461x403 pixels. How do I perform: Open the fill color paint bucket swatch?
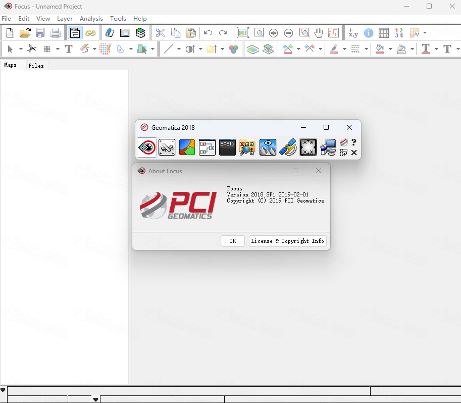click(x=380, y=49)
